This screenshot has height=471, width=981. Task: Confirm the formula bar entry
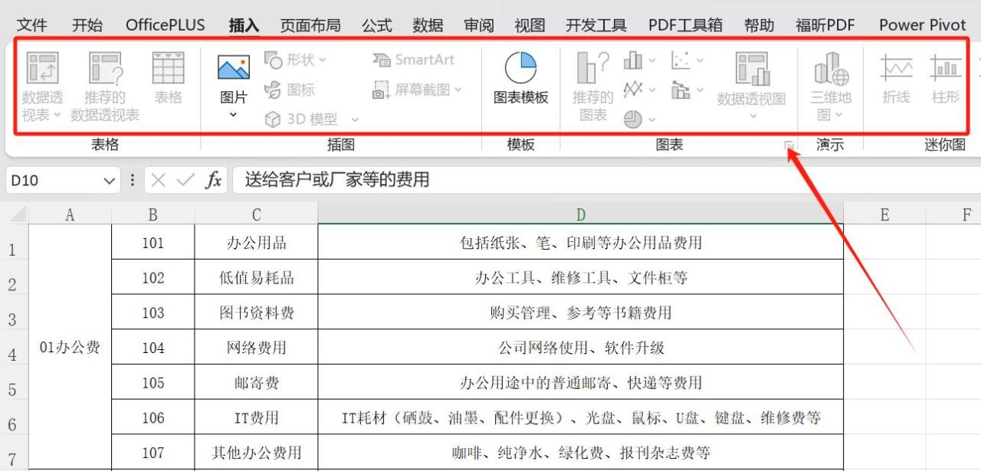[185, 180]
